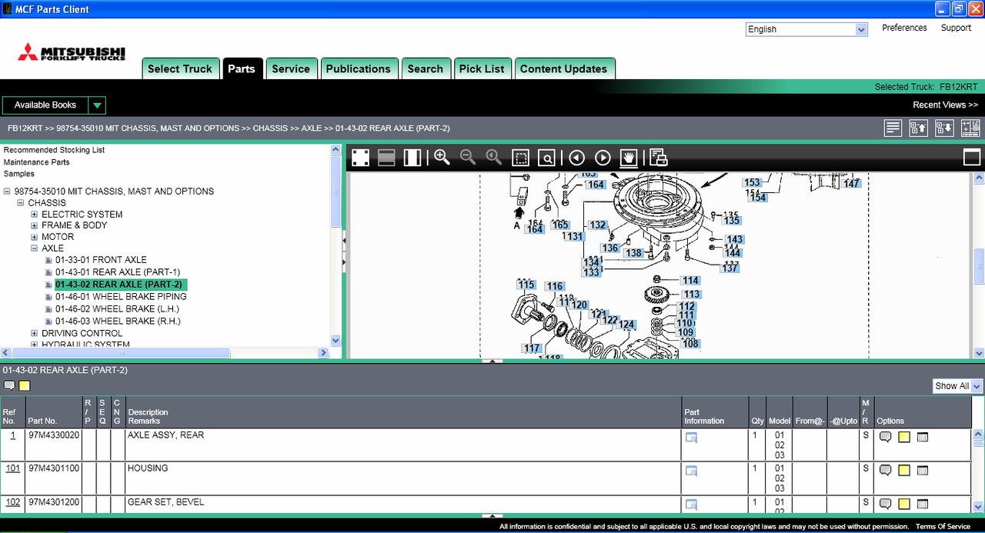Viewport: 985px width, 533px height.
Task: Open the Pick List tab
Action: [x=482, y=68]
